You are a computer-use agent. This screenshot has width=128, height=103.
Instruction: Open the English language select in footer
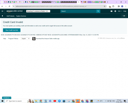25,39
